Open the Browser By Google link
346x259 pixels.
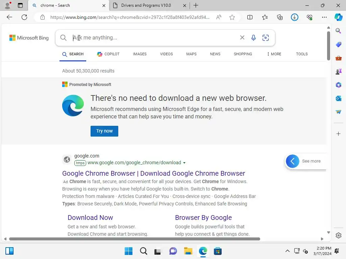(x=203, y=218)
